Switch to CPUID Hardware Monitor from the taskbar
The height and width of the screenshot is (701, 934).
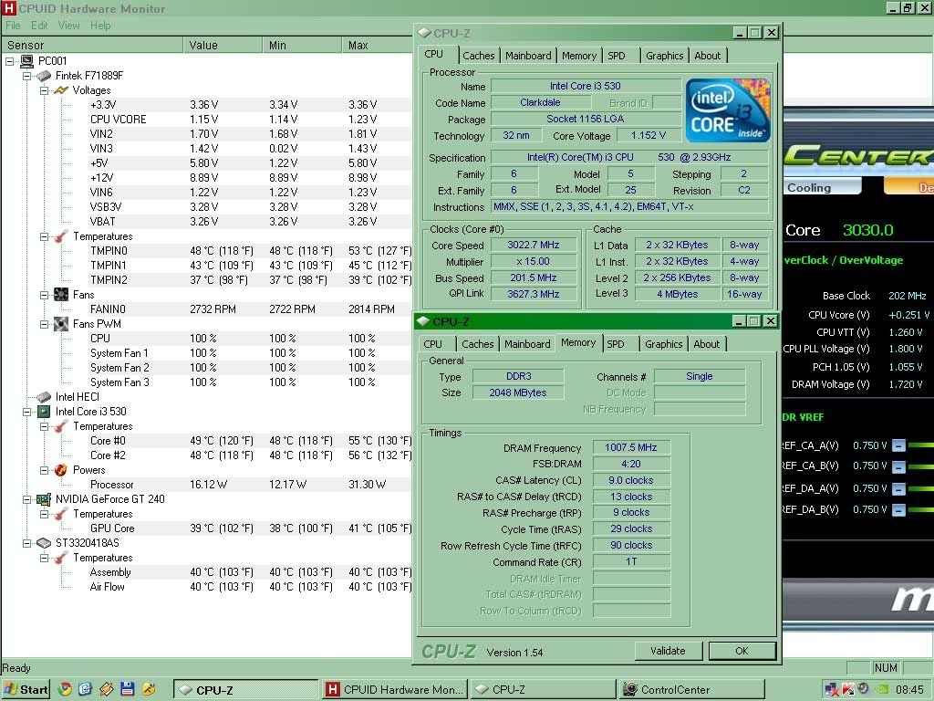pyautogui.click(x=396, y=690)
